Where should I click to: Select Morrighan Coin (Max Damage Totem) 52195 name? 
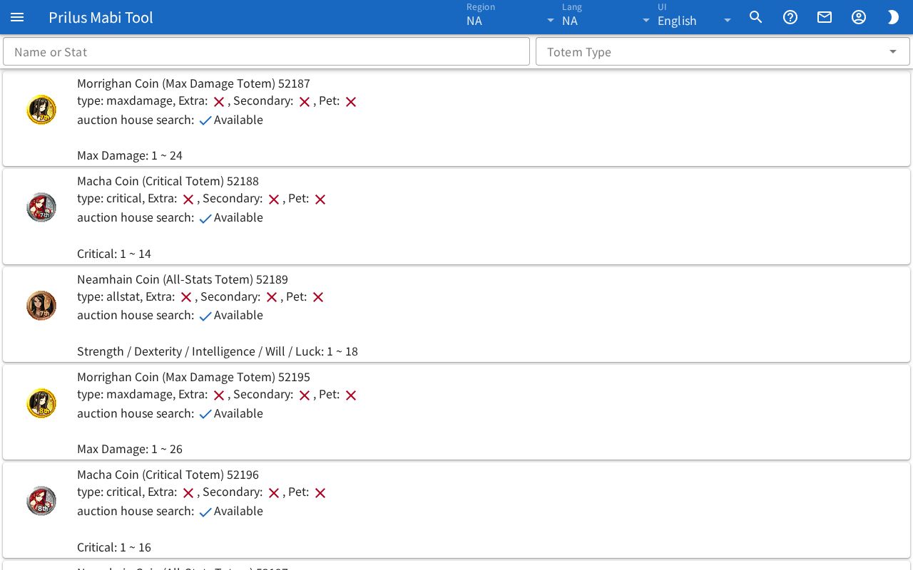193,377
